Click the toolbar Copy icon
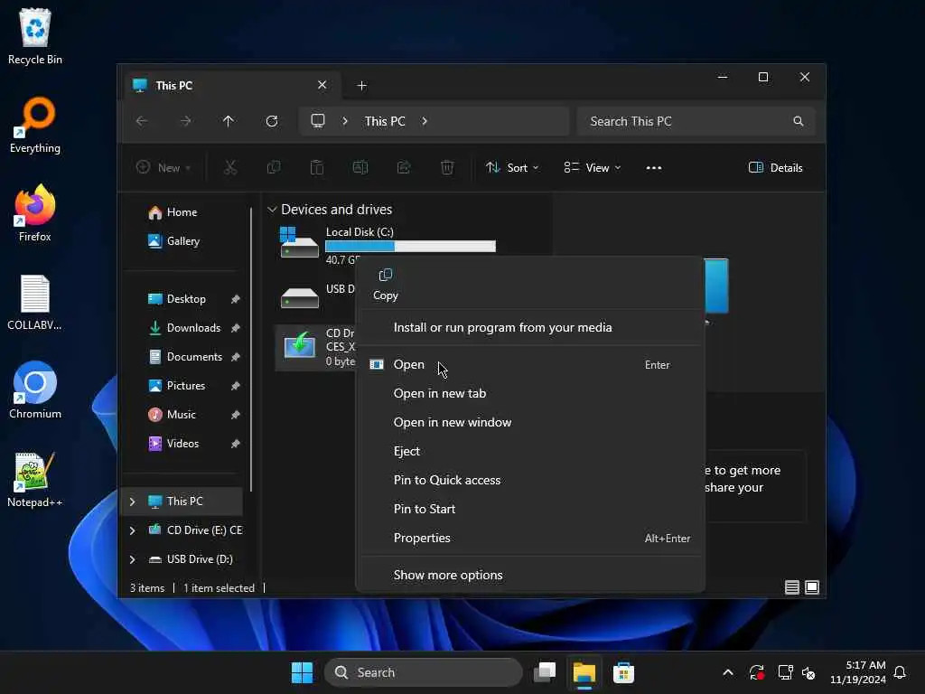 (274, 167)
